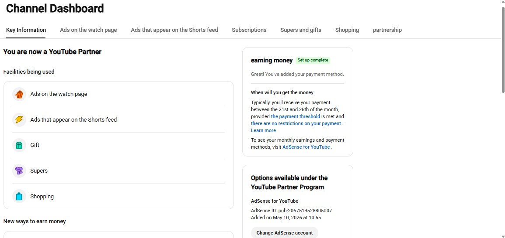Image resolution: width=505 pixels, height=238 pixels.
Task: Switch to the partnership tab
Action: point(387,30)
